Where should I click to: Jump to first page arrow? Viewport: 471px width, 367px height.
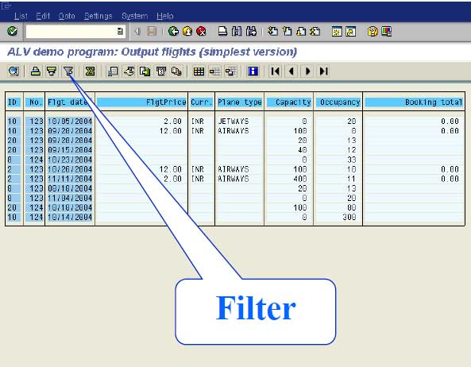(275, 71)
